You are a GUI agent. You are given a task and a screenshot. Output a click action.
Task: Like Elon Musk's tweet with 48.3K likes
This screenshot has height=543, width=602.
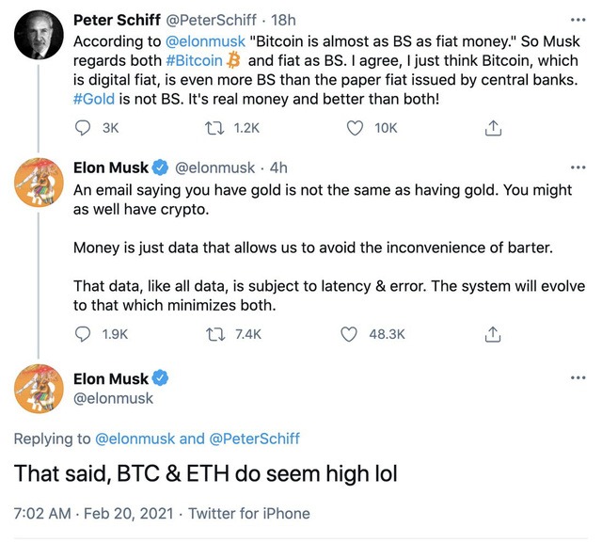(350, 333)
